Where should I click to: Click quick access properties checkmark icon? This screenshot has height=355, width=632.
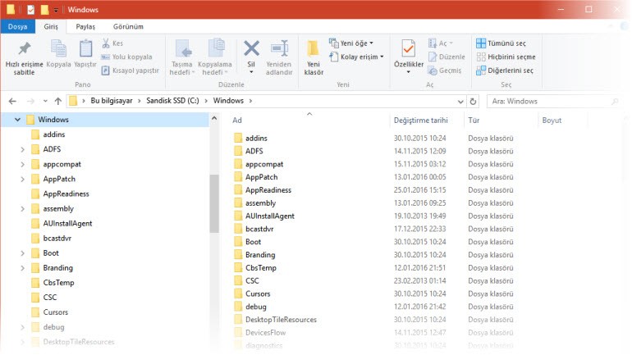click(x=30, y=9)
